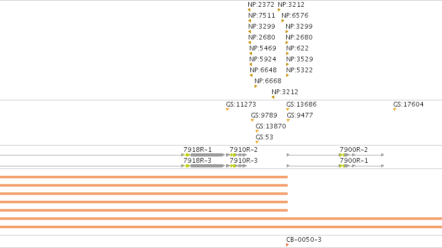Click the left-pointing NP:3212 marker

pos(273,97)
